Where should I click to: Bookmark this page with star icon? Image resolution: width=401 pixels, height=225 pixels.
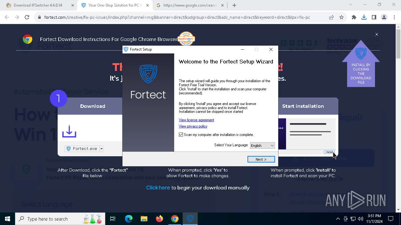[x=341, y=17]
